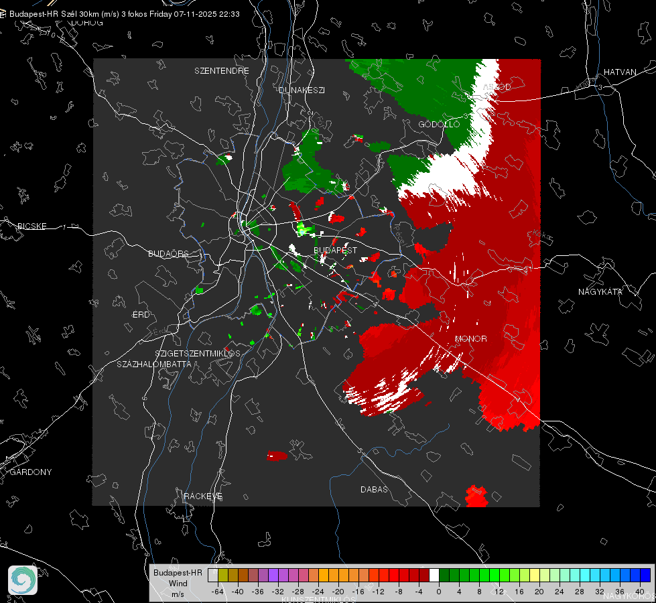Click the RÁCKEVE town label
Image resolution: width=656 pixels, height=603 pixels.
[x=203, y=496]
